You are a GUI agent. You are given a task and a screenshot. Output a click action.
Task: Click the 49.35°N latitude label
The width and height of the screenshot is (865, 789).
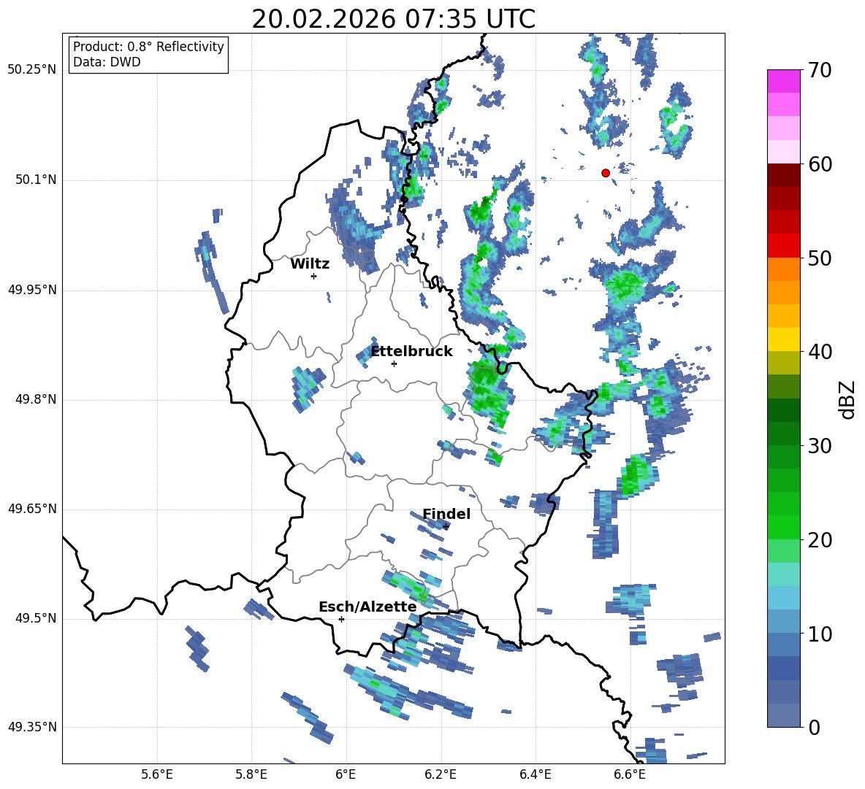(x=32, y=727)
